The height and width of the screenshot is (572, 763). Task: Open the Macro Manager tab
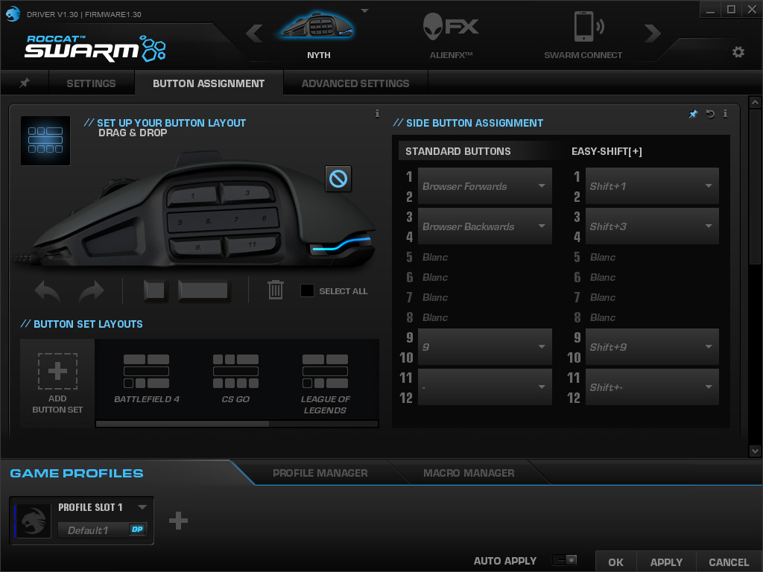(x=469, y=473)
